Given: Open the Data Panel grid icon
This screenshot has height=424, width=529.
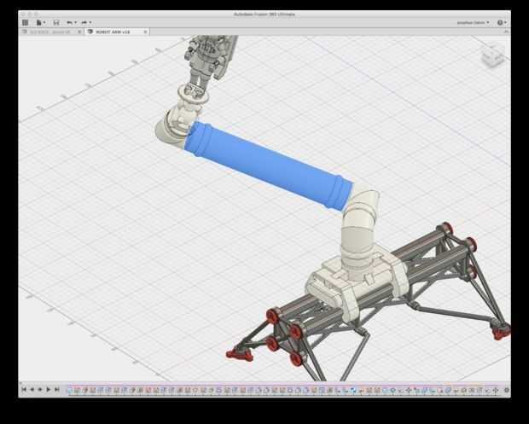Looking at the screenshot, I should [x=26, y=22].
